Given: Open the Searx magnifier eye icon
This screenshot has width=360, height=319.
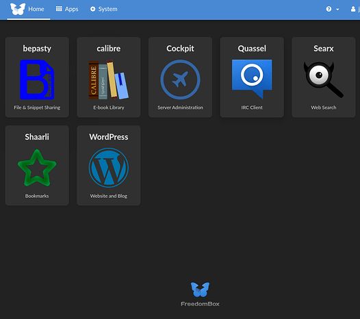Looking at the screenshot, I should click(x=324, y=79).
